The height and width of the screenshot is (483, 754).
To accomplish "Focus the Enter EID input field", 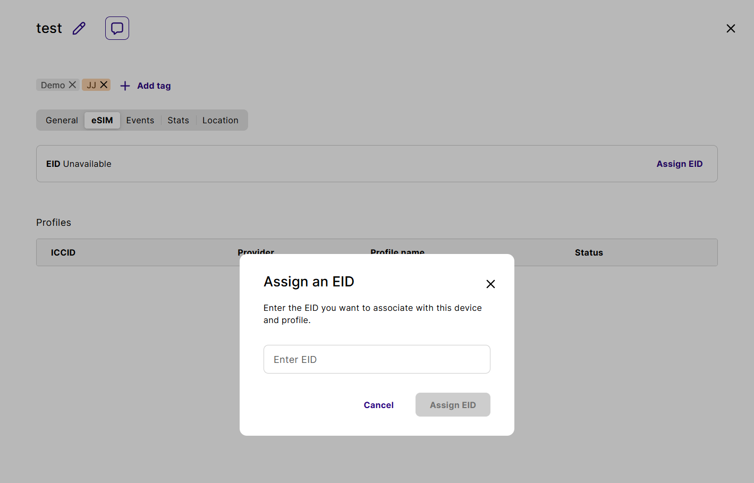I will [377, 359].
